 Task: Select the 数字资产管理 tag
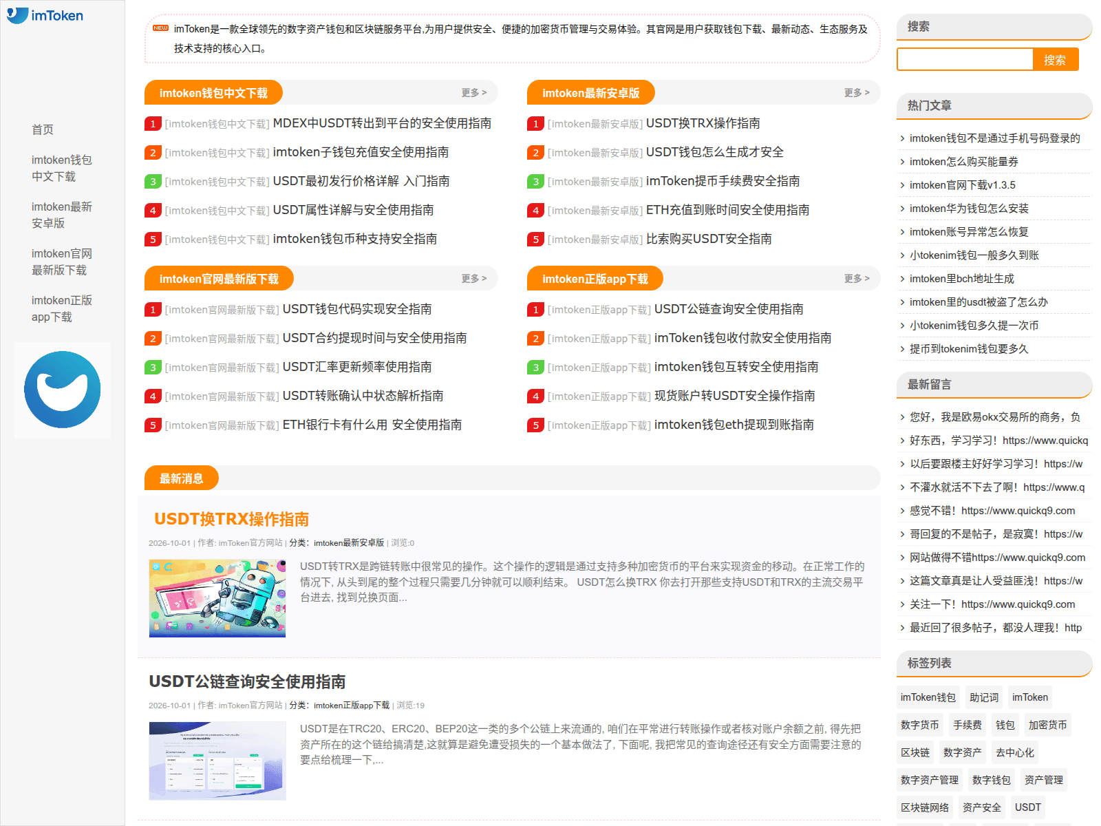[x=930, y=780]
